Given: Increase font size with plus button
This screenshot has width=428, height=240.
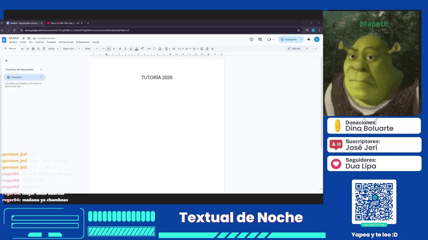Looking at the screenshot, I should point(114,49).
